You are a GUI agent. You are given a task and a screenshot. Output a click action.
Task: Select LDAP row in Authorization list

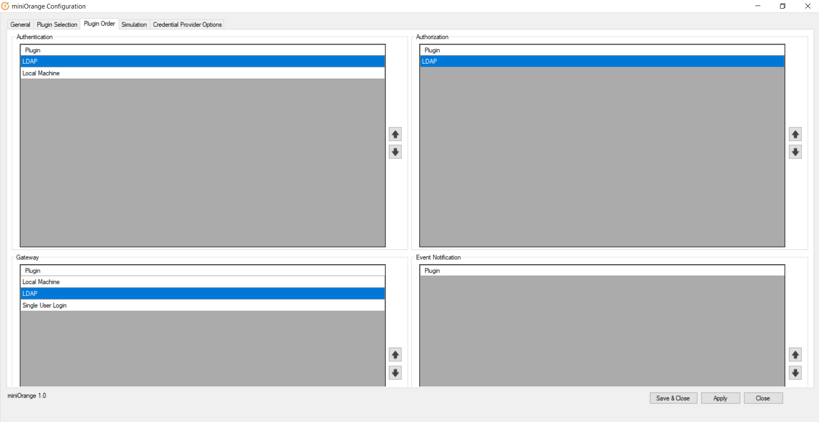click(x=602, y=62)
